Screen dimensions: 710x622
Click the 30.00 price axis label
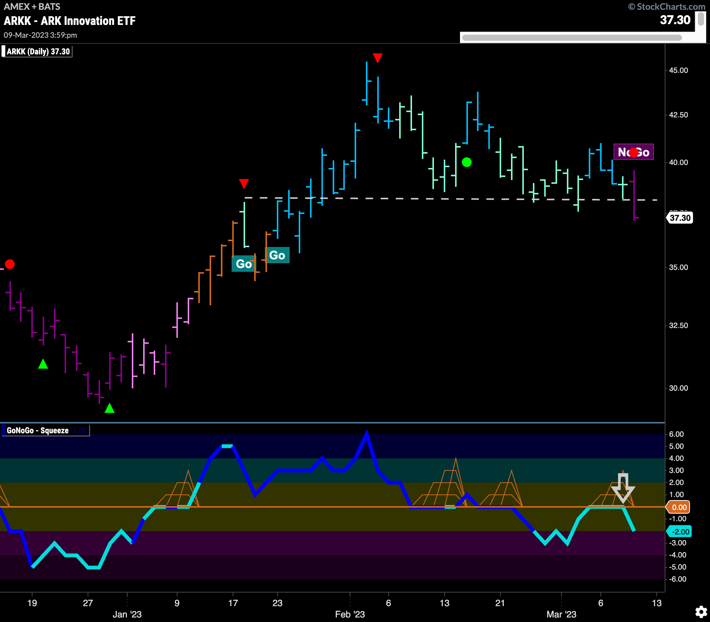click(678, 388)
